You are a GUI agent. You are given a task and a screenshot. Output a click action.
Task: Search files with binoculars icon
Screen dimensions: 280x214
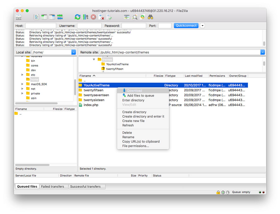150,17
